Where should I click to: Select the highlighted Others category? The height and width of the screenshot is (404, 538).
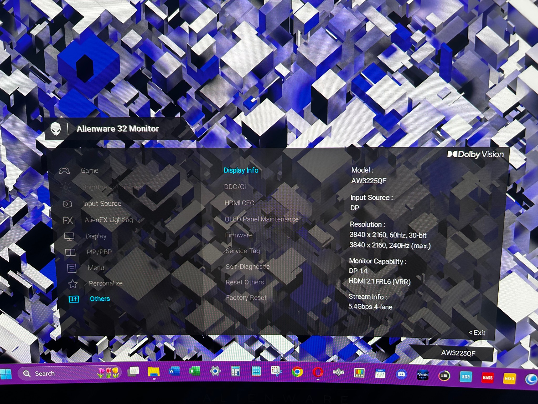100,299
